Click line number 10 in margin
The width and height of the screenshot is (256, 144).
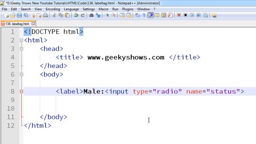pos(11,108)
